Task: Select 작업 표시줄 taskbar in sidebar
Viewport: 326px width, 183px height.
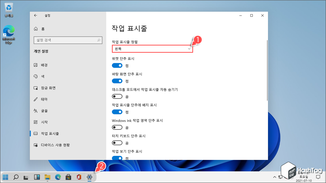Action: (68, 134)
